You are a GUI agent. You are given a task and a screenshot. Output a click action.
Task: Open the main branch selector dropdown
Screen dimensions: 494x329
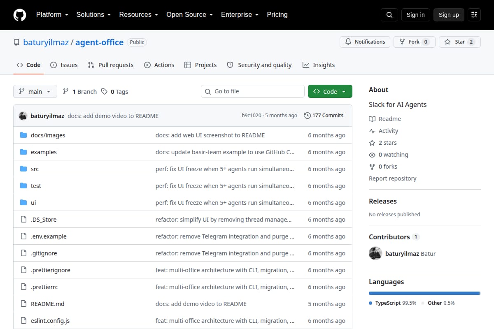tap(35, 91)
